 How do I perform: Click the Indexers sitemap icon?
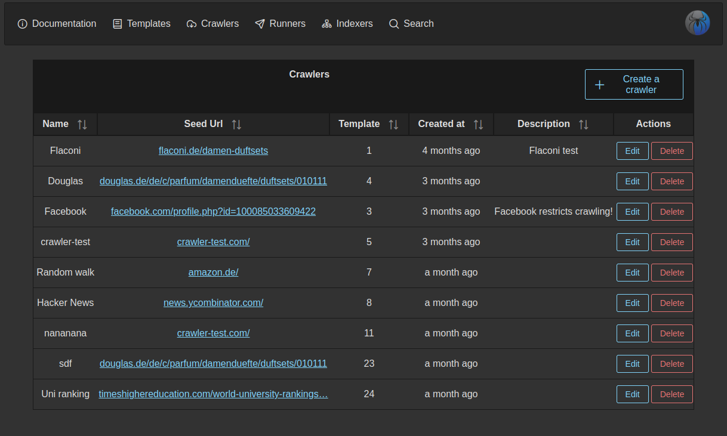coord(326,24)
